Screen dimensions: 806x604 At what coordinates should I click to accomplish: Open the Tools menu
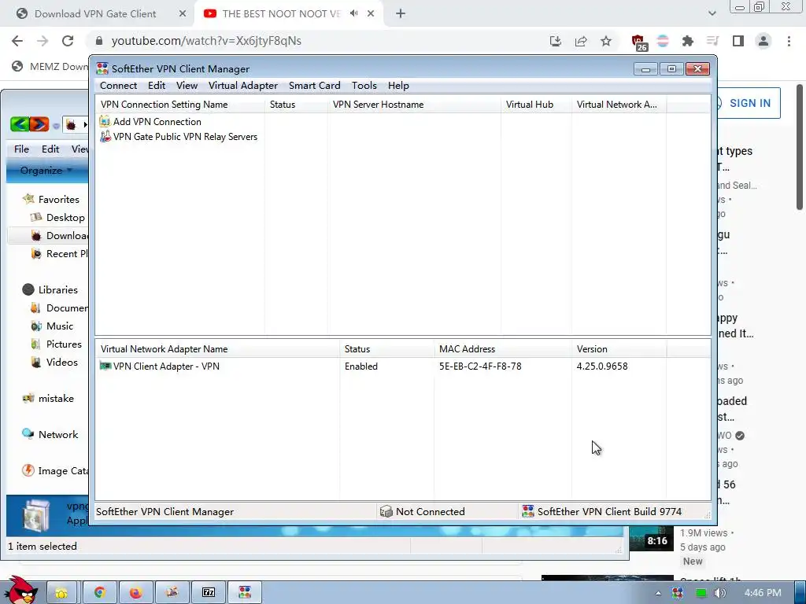(x=364, y=86)
